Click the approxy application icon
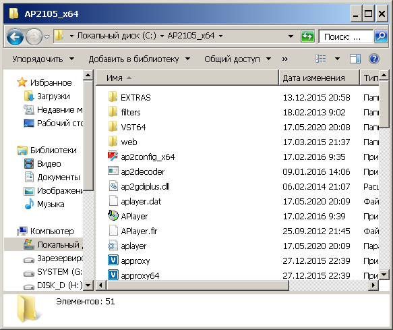This screenshot has width=393, height=330. tap(113, 260)
